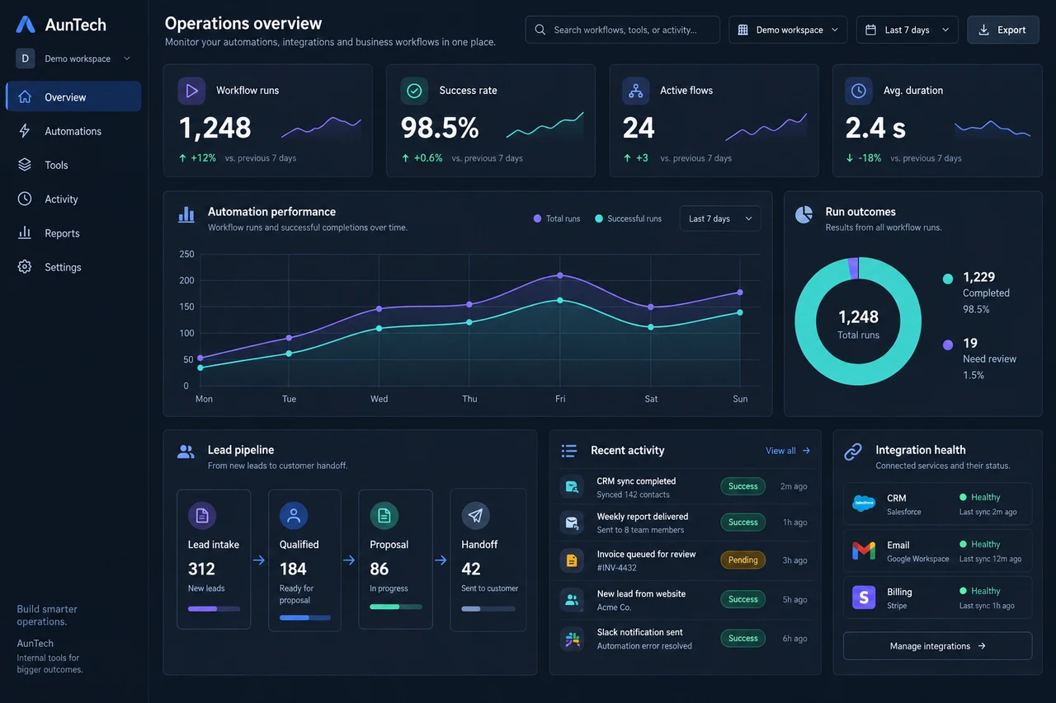Image resolution: width=1056 pixels, height=703 pixels.
Task: Click the Integration health link icon
Action: coord(853,452)
